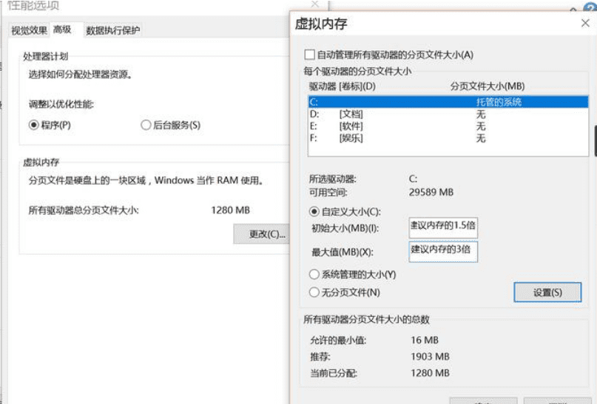Image resolution: width=597 pixels, height=404 pixels.
Task: Select the 高级 tab
Action: 62,30
